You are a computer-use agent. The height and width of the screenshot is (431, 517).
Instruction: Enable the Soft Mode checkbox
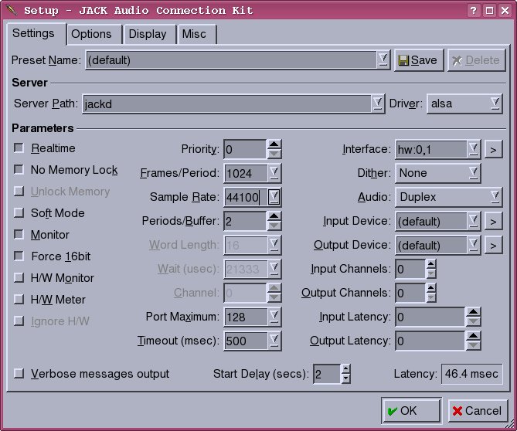point(19,213)
